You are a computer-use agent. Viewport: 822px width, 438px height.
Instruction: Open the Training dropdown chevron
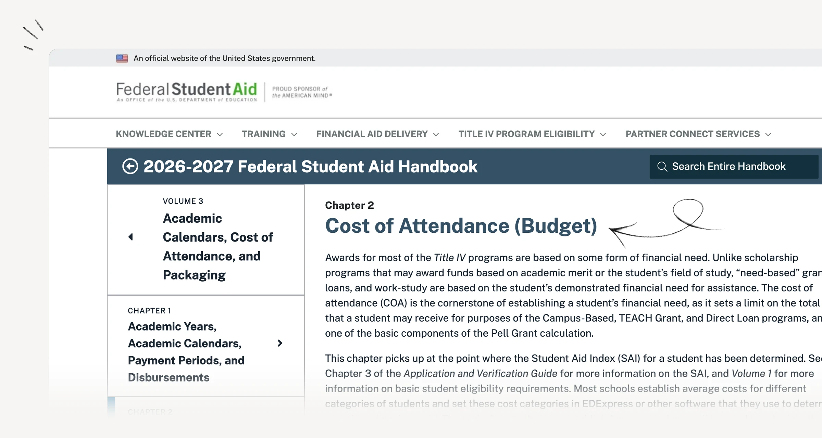pos(294,134)
